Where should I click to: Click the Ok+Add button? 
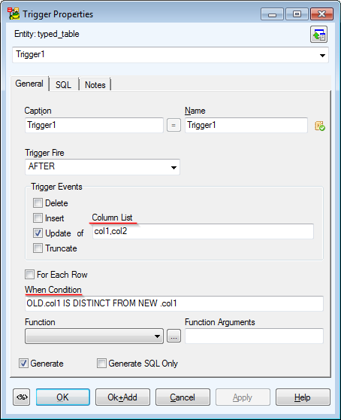point(122,397)
